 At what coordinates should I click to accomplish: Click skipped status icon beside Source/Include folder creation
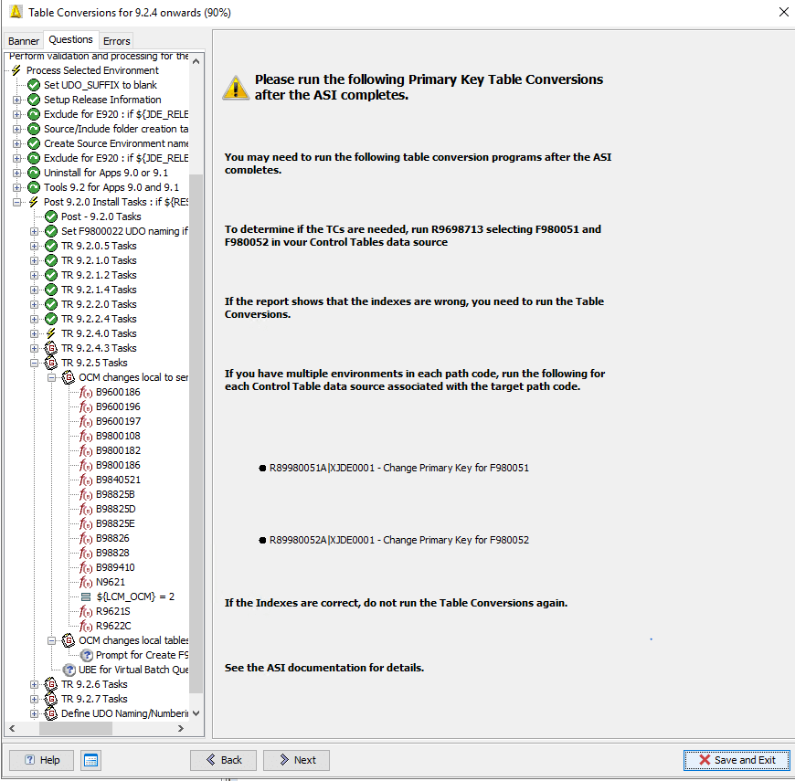(x=34, y=129)
